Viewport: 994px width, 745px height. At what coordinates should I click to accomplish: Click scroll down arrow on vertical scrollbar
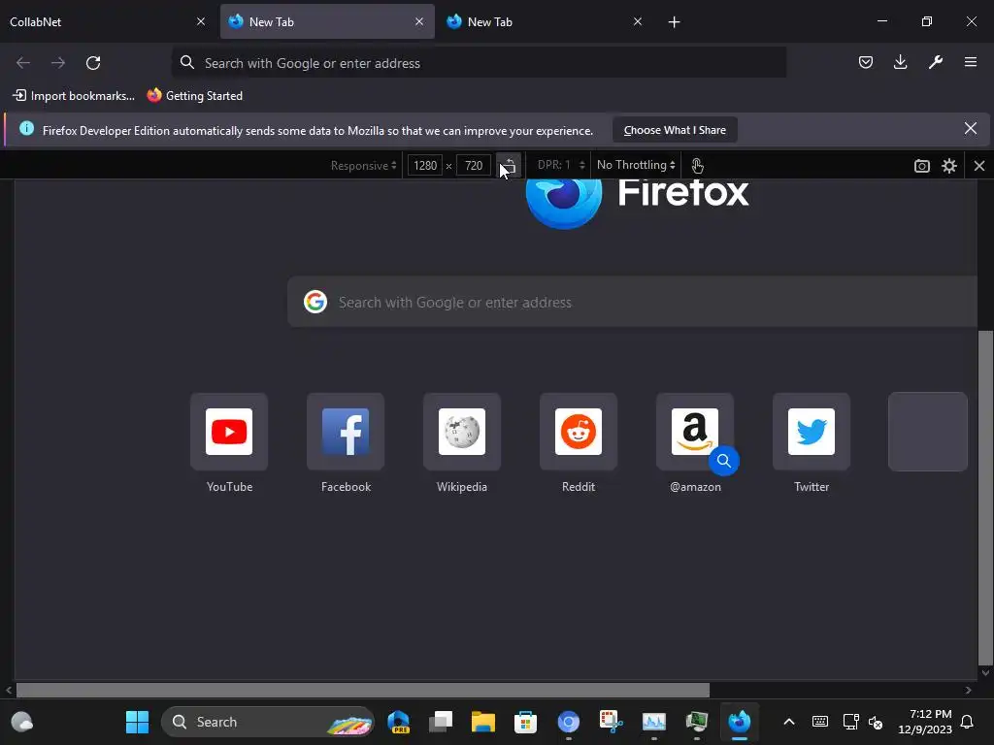point(985,673)
